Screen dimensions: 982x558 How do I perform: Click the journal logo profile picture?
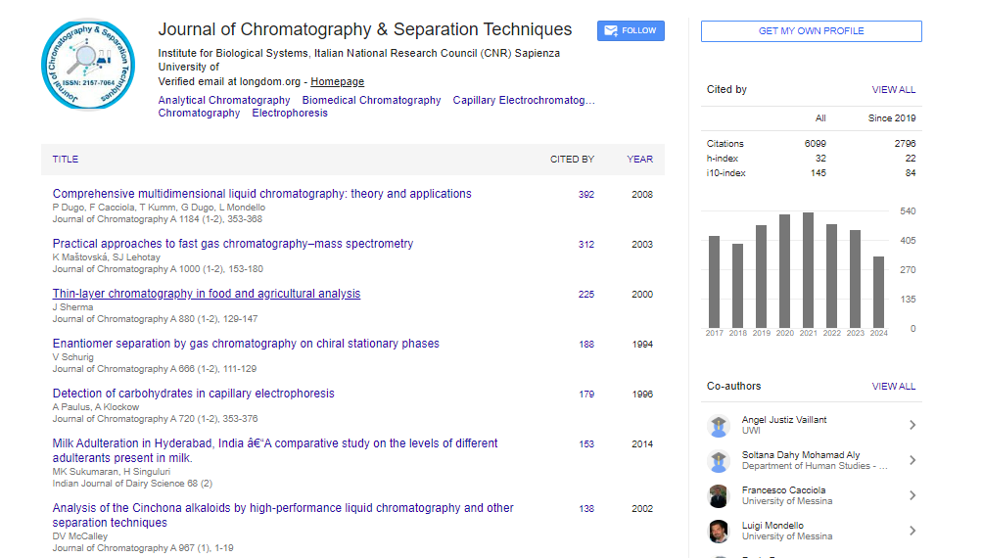(x=89, y=67)
